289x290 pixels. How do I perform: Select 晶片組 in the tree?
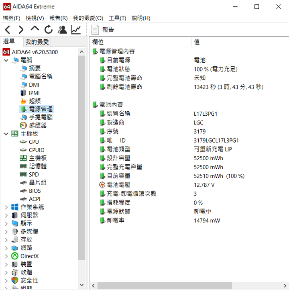click(x=38, y=182)
